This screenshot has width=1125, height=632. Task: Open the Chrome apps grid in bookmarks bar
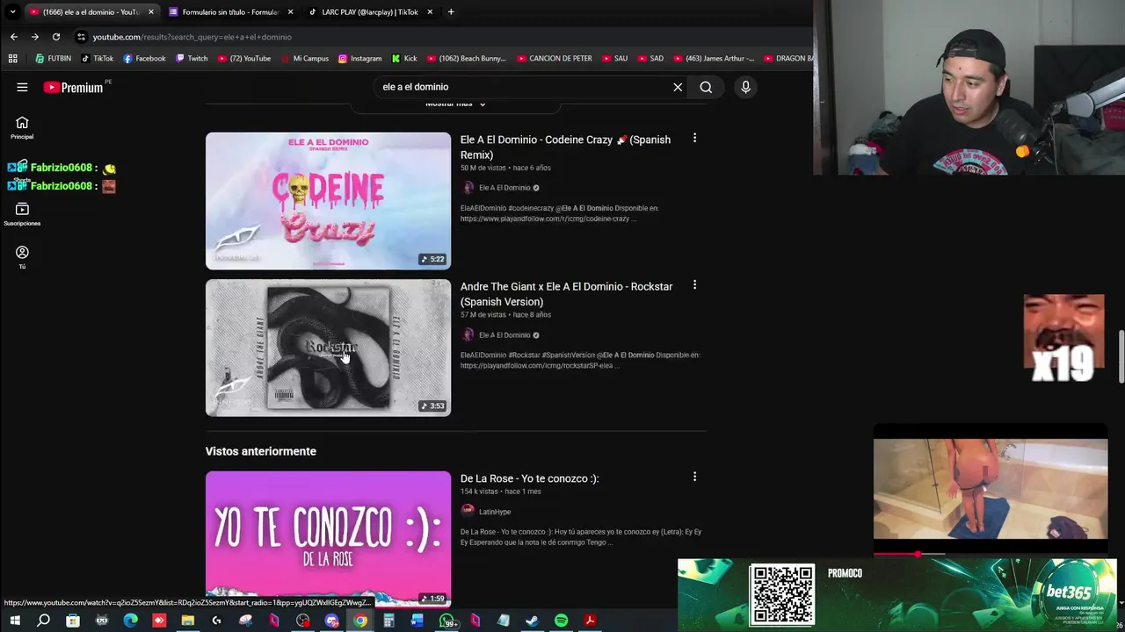(x=12, y=59)
